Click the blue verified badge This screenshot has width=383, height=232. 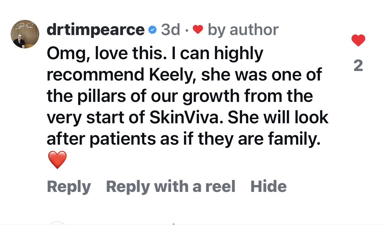point(152,30)
